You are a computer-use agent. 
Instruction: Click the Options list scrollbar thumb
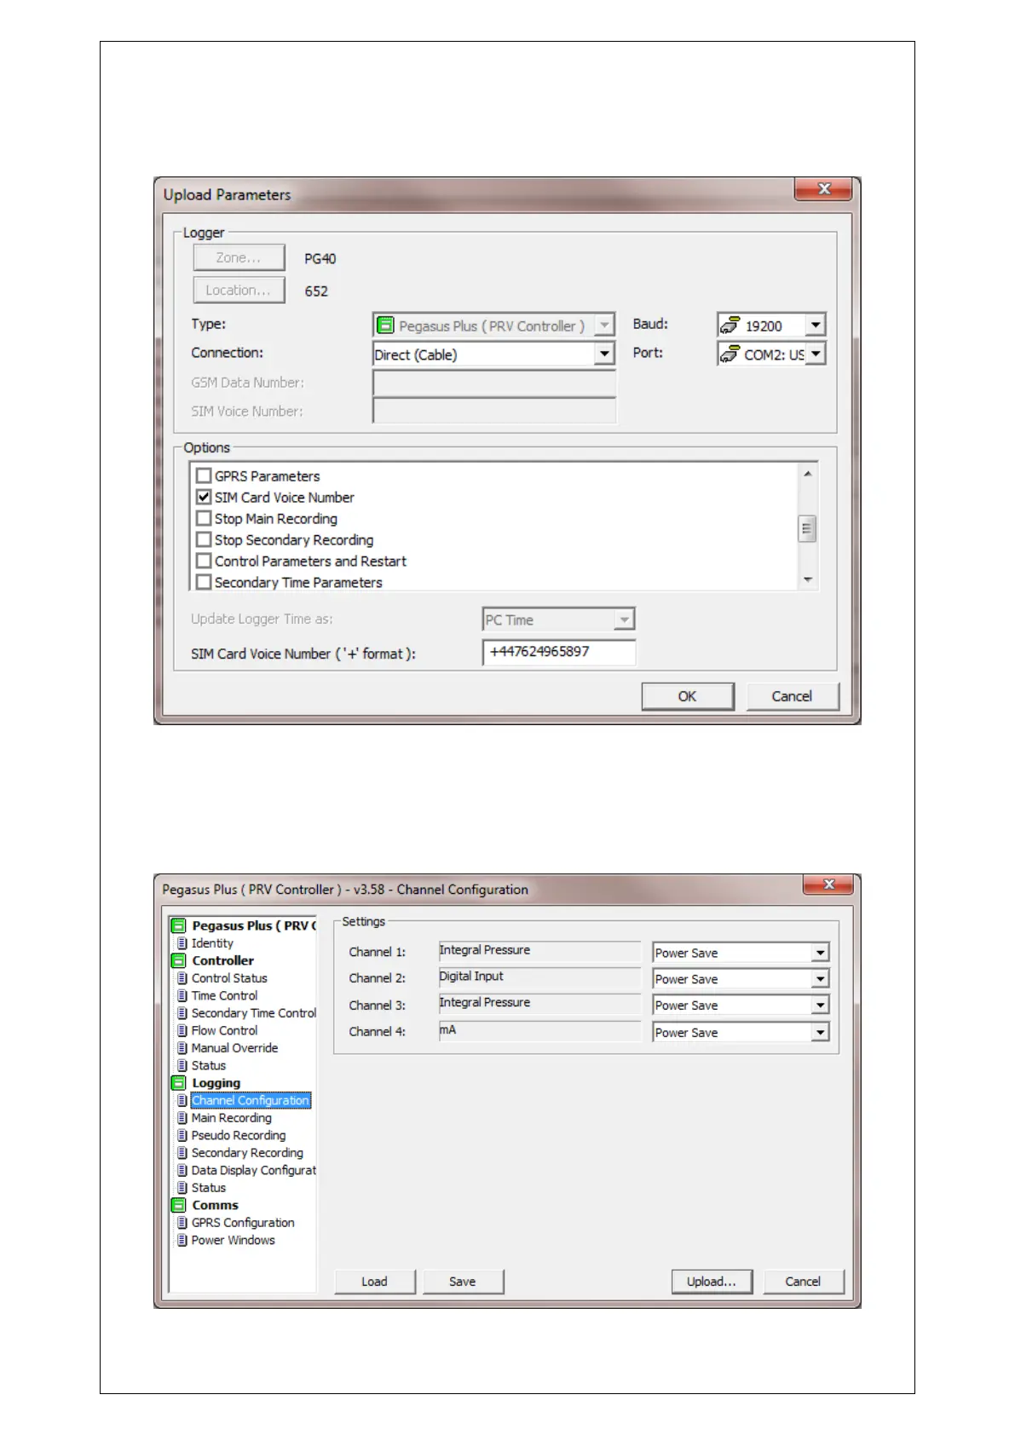[x=807, y=528]
